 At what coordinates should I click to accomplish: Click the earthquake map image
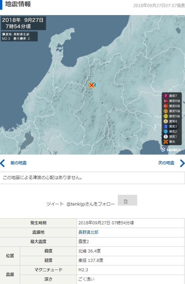point(92,85)
